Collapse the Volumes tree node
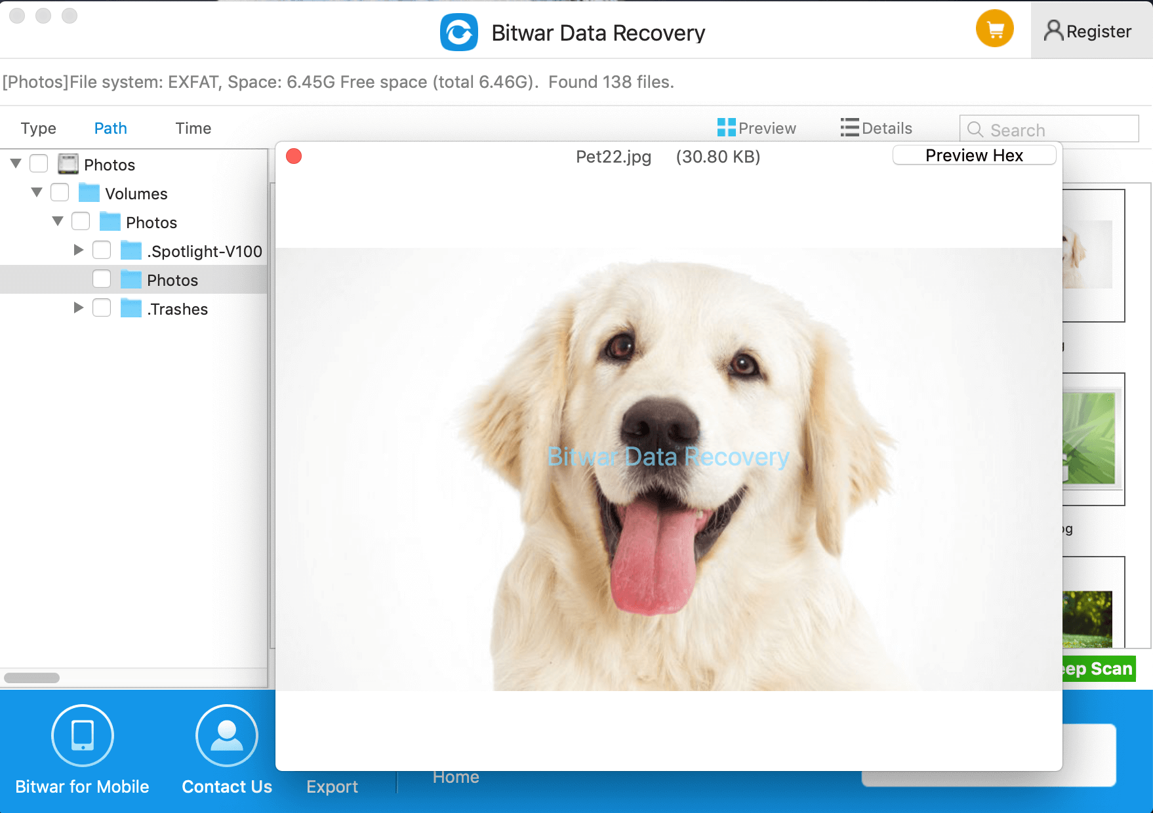Viewport: 1153px width, 813px height. tap(37, 192)
